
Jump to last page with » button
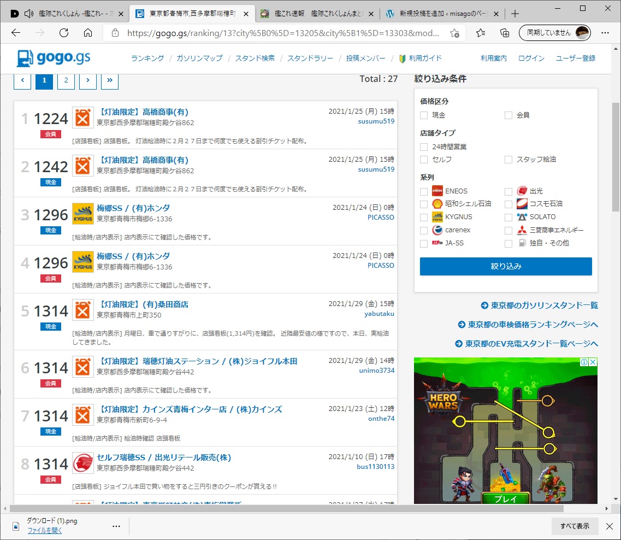pos(110,80)
